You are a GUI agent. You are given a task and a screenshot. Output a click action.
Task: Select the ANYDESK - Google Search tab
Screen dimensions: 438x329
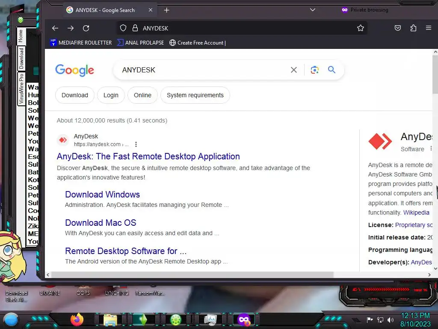point(109,10)
